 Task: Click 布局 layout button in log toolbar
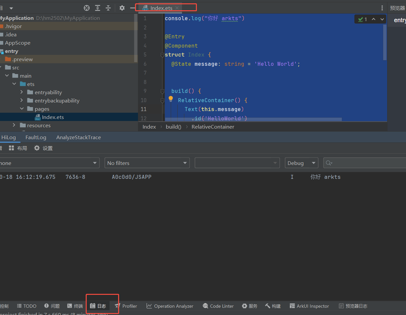(x=18, y=148)
